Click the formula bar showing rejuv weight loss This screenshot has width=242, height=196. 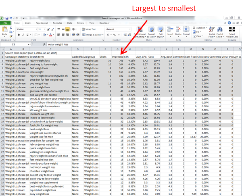pos(144,44)
